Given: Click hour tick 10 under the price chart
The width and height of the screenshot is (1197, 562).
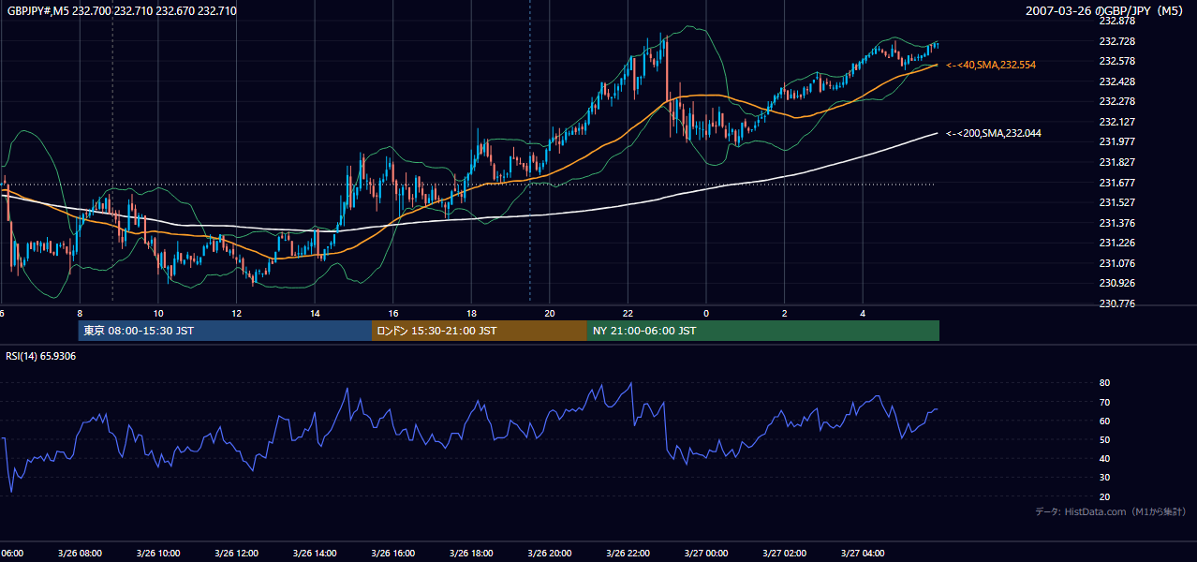Looking at the screenshot, I should click(158, 313).
